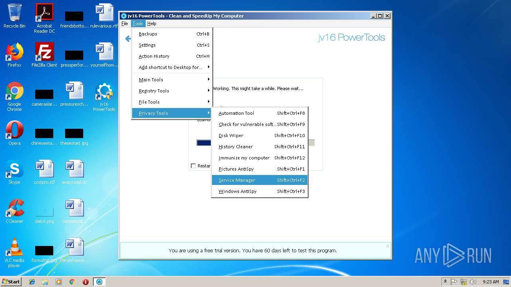Click the blue back arrow in jv16 PowerTools
The width and height of the screenshot is (511, 287).
coord(128,39)
